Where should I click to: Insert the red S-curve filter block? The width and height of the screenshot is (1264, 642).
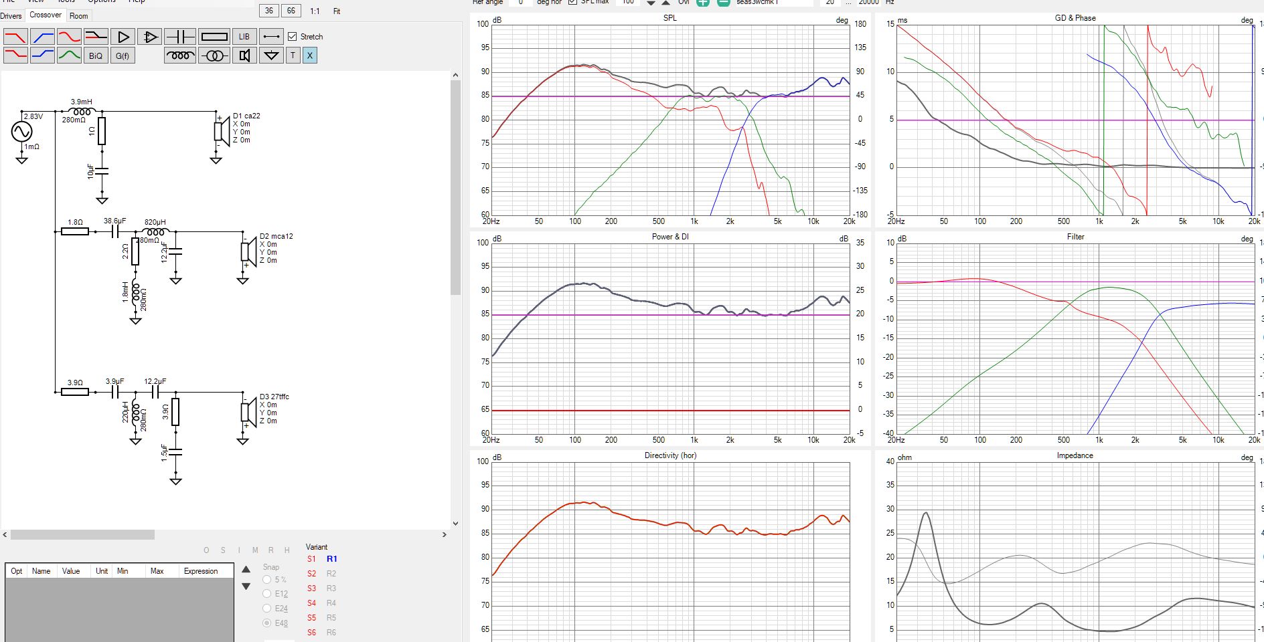coord(69,37)
